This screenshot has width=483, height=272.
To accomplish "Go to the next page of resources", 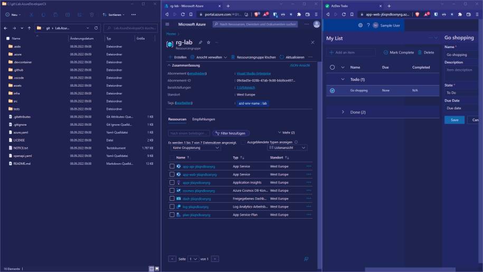I will pyautogui.click(x=215, y=259).
